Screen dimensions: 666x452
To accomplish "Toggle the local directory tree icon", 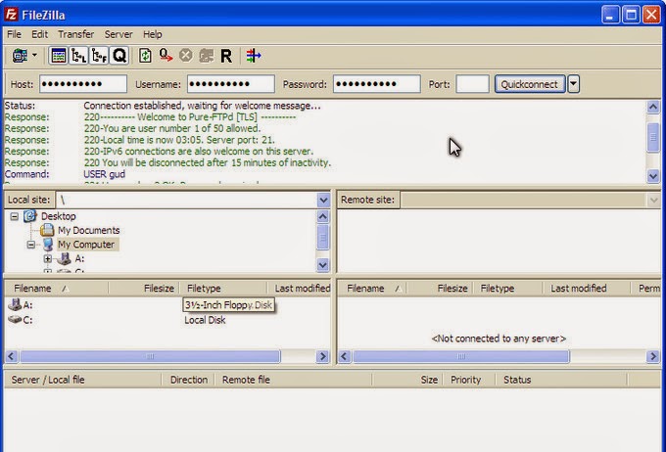I will [x=78, y=56].
